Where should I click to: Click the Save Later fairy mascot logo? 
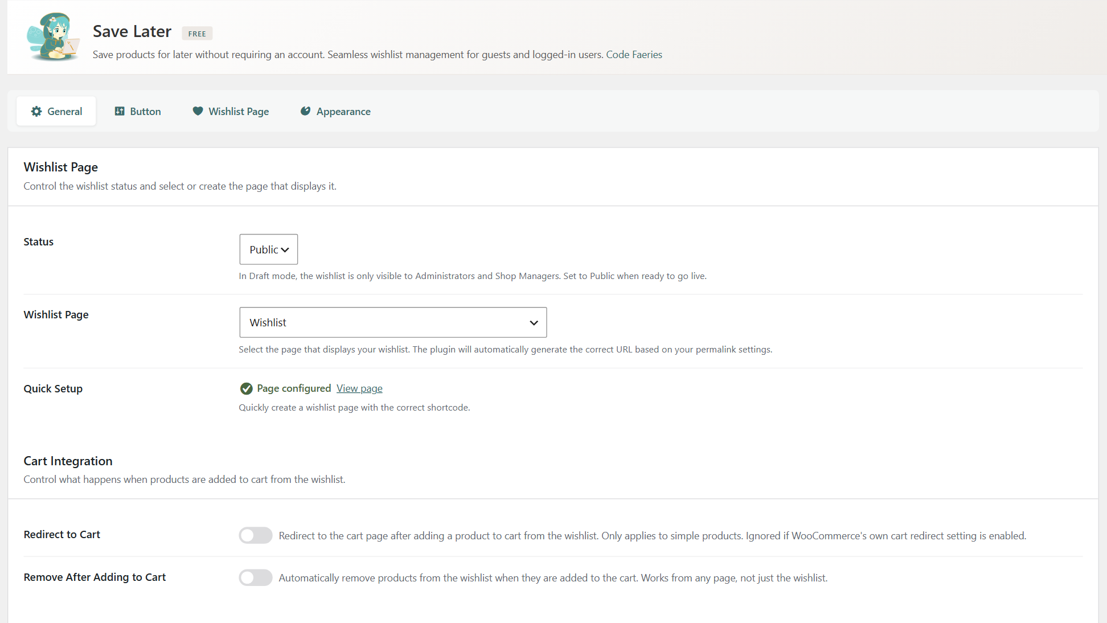coord(53,37)
